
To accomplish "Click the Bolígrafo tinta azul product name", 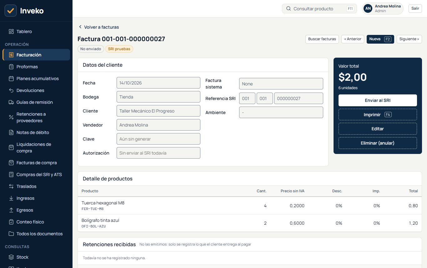I will pyautogui.click(x=100, y=220).
